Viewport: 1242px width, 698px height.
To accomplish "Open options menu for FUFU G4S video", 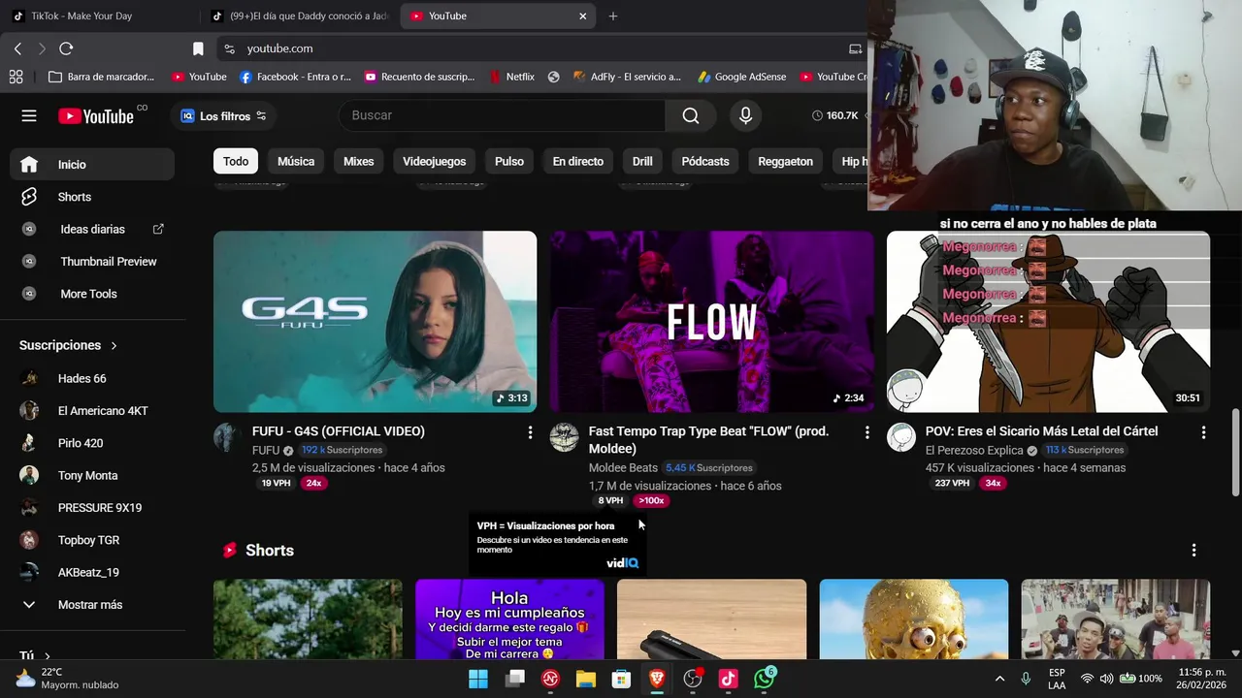I will (530, 432).
